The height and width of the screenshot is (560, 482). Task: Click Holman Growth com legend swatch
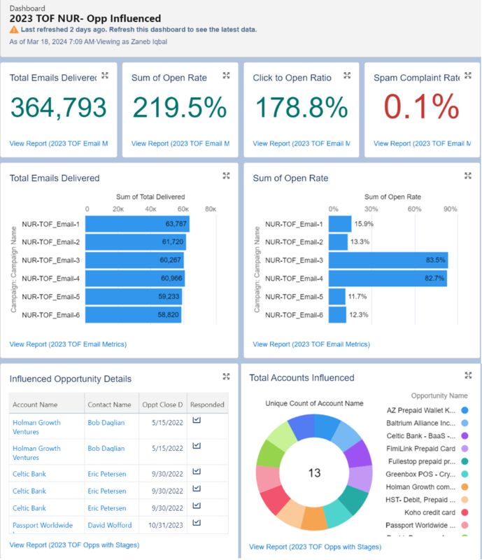[x=465, y=486]
